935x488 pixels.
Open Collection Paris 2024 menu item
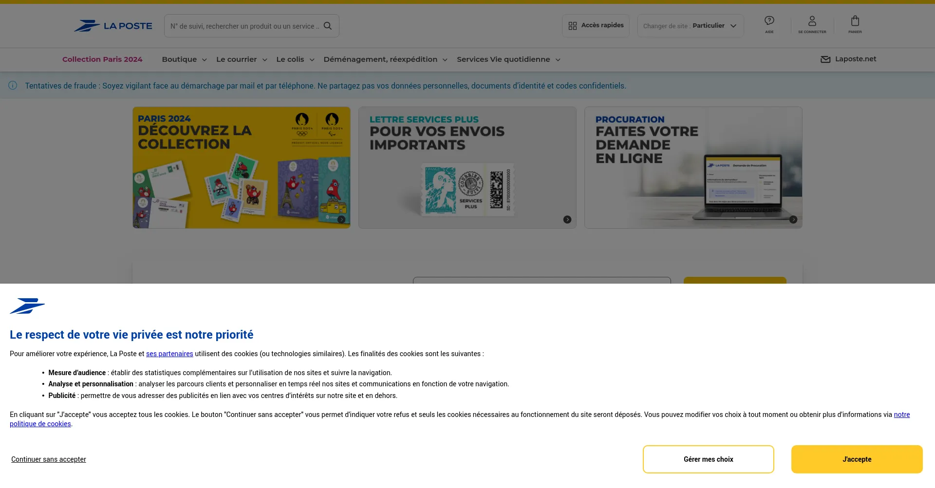click(x=102, y=59)
